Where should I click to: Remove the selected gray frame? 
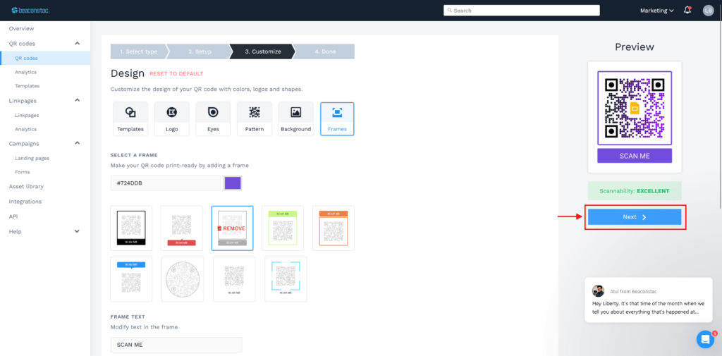[232, 228]
